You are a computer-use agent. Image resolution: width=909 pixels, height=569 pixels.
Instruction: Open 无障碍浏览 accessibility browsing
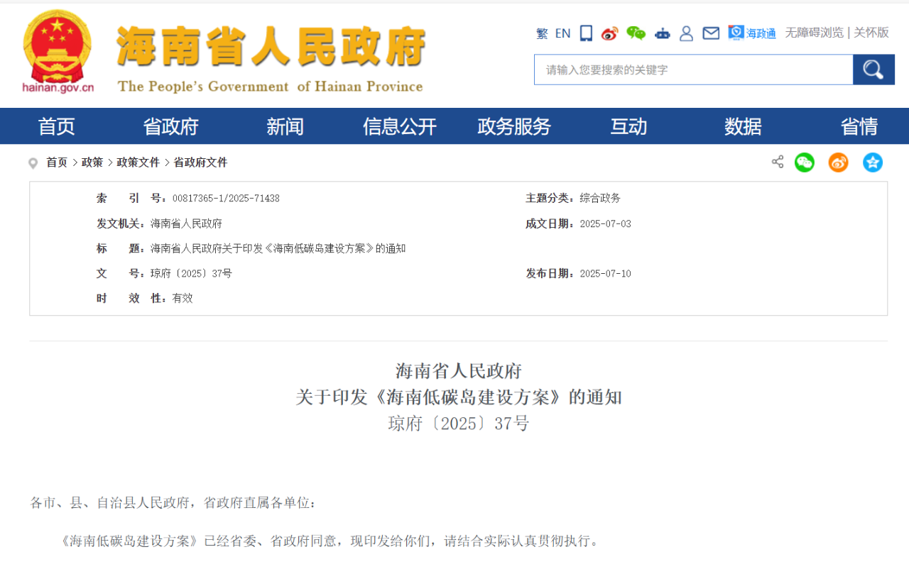[814, 33]
